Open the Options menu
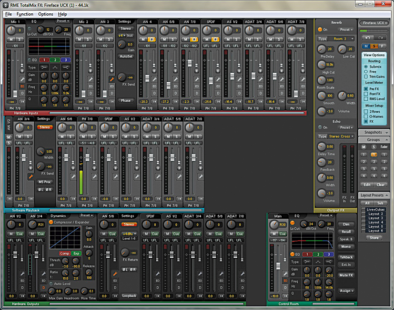Viewport: 394px width, 310px height. (46, 14)
